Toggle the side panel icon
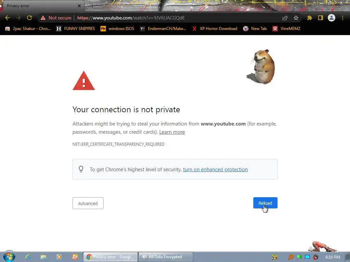Image resolution: width=350 pixels, height=262 pixels. point(321,18)
